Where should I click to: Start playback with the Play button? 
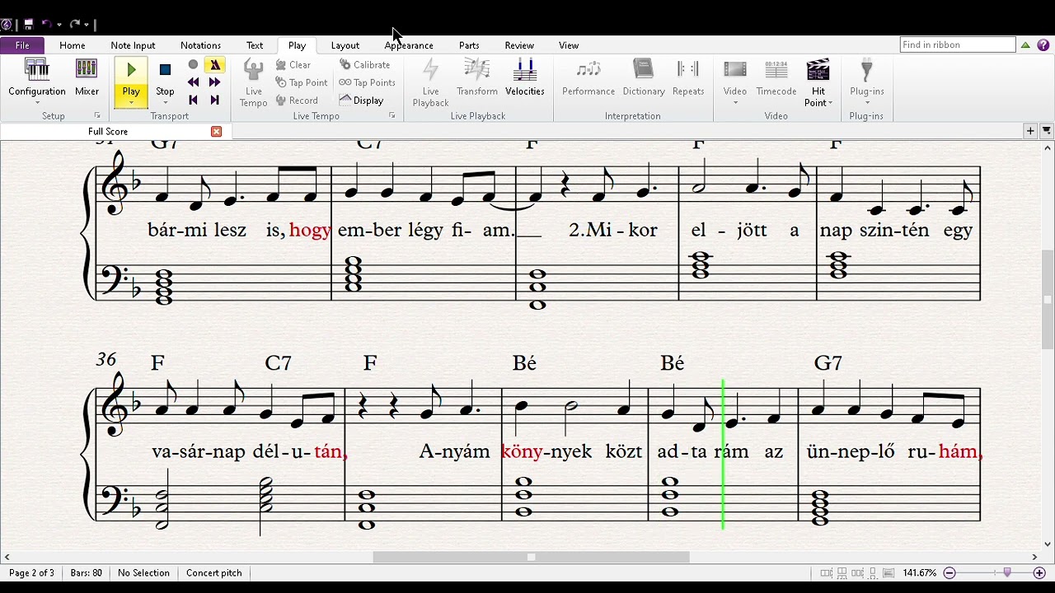coord(131,76)
